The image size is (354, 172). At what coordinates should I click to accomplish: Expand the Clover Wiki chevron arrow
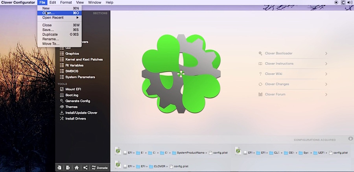click(326, 74)
